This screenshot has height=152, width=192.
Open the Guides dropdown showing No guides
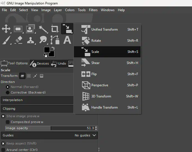(49, 135)
